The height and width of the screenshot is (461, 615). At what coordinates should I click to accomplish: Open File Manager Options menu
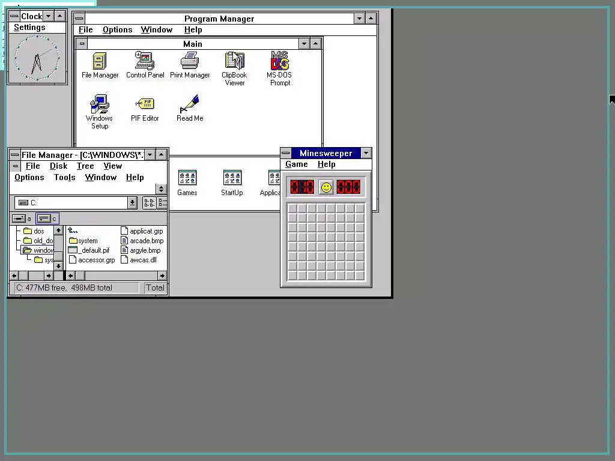pyautogui.click(x=29, y=178)
